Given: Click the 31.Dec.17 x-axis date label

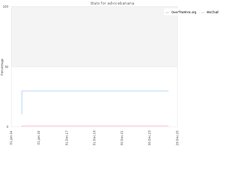Looking at the screenshot, I should (x=67, y=138).
